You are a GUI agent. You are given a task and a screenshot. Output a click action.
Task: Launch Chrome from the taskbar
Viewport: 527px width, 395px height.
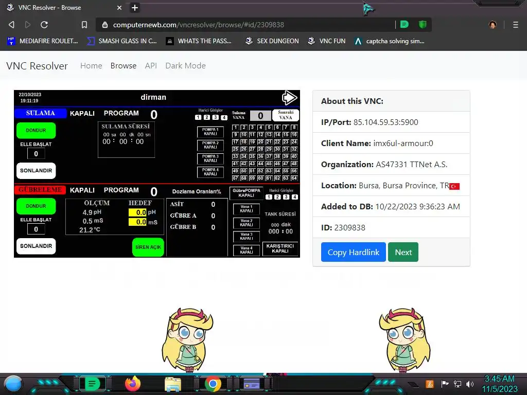point(213,384)
